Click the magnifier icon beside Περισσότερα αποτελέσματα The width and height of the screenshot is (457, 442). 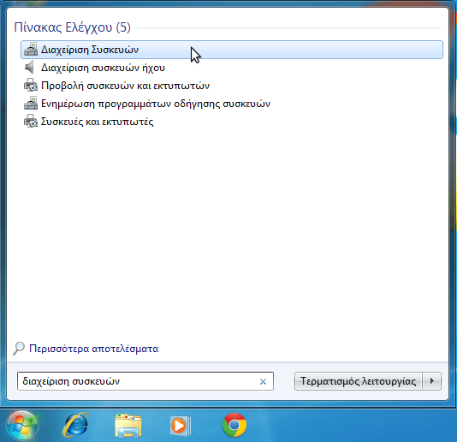coord(19,348)
